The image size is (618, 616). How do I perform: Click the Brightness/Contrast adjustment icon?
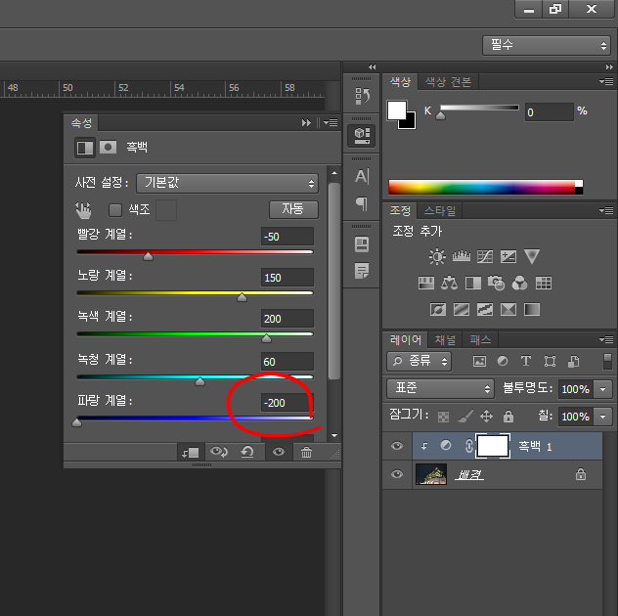(x=437, y=256)
